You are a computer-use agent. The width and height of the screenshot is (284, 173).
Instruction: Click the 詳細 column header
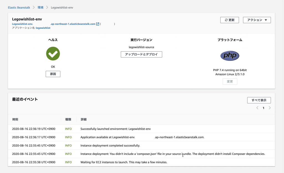tap(83, 119)
